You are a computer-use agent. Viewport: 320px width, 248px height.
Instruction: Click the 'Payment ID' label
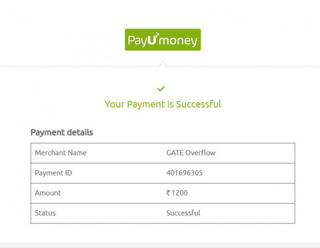(53, 173)
